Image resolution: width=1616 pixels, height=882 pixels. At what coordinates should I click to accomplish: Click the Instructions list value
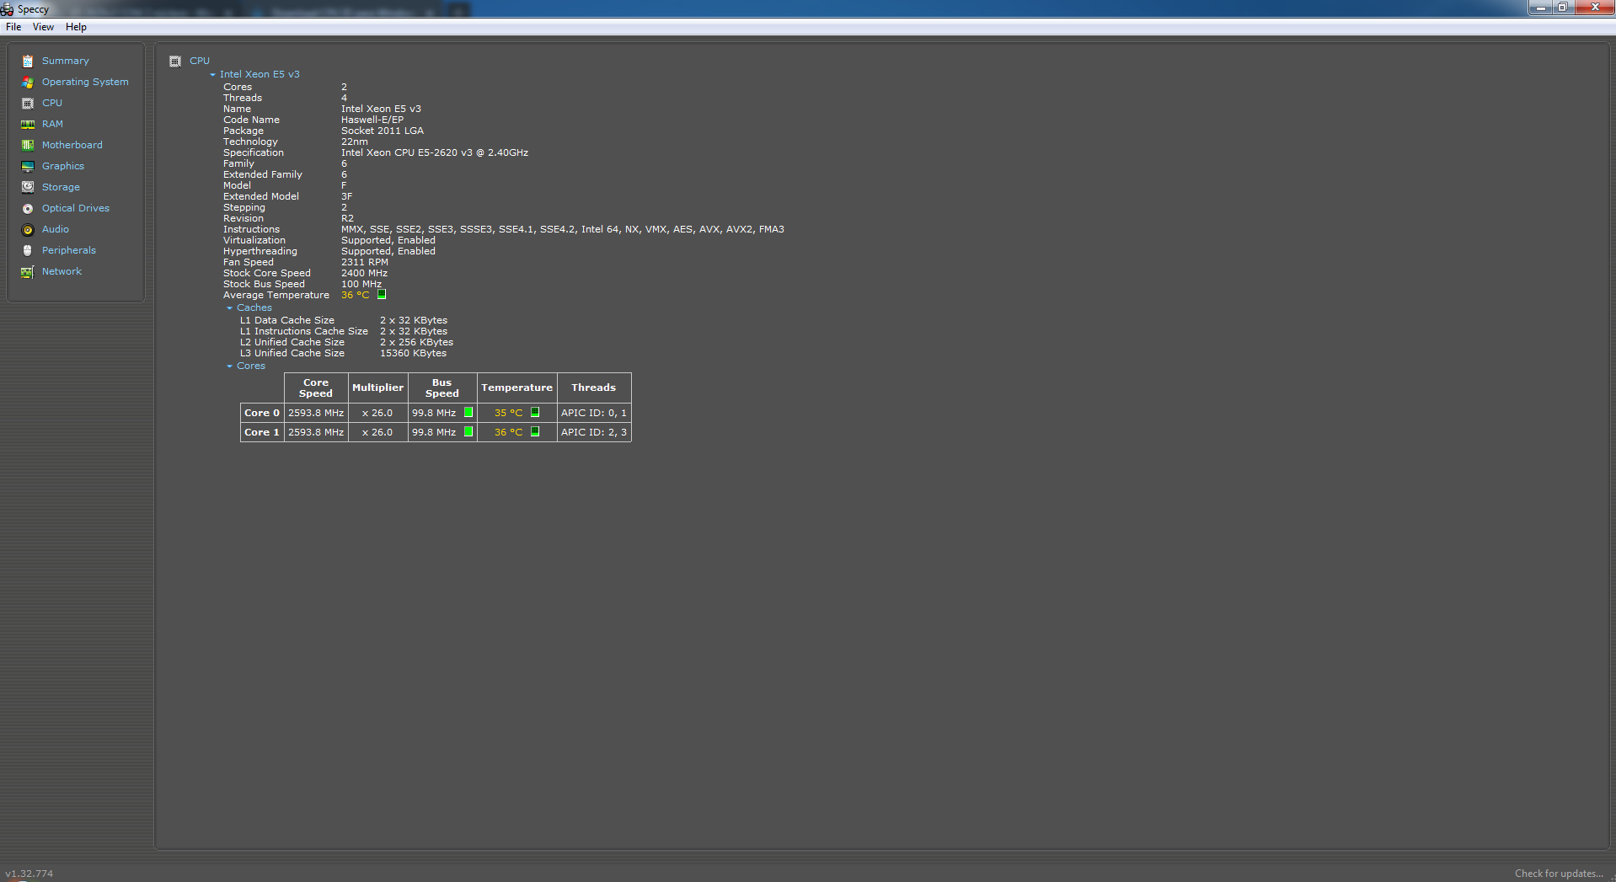(563, 229)
